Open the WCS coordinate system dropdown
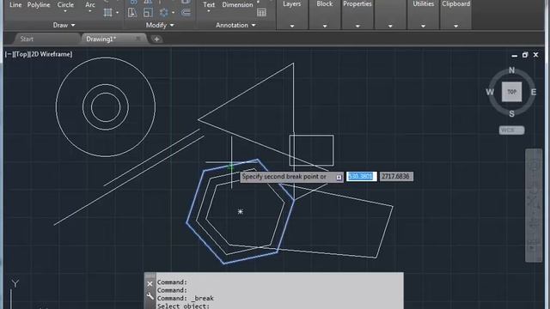The width and height of the screenshot is (550, 309). (x=512, y=130)
